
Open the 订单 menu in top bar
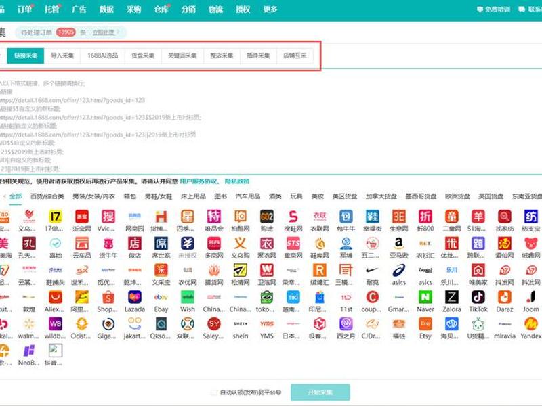tap(24, 9)
